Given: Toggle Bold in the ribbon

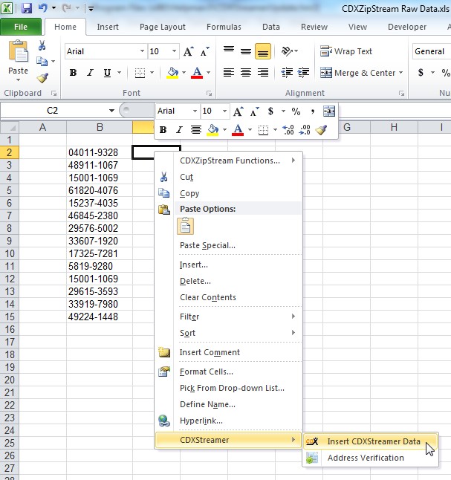Looking at the screenshot, I should 73,73.
